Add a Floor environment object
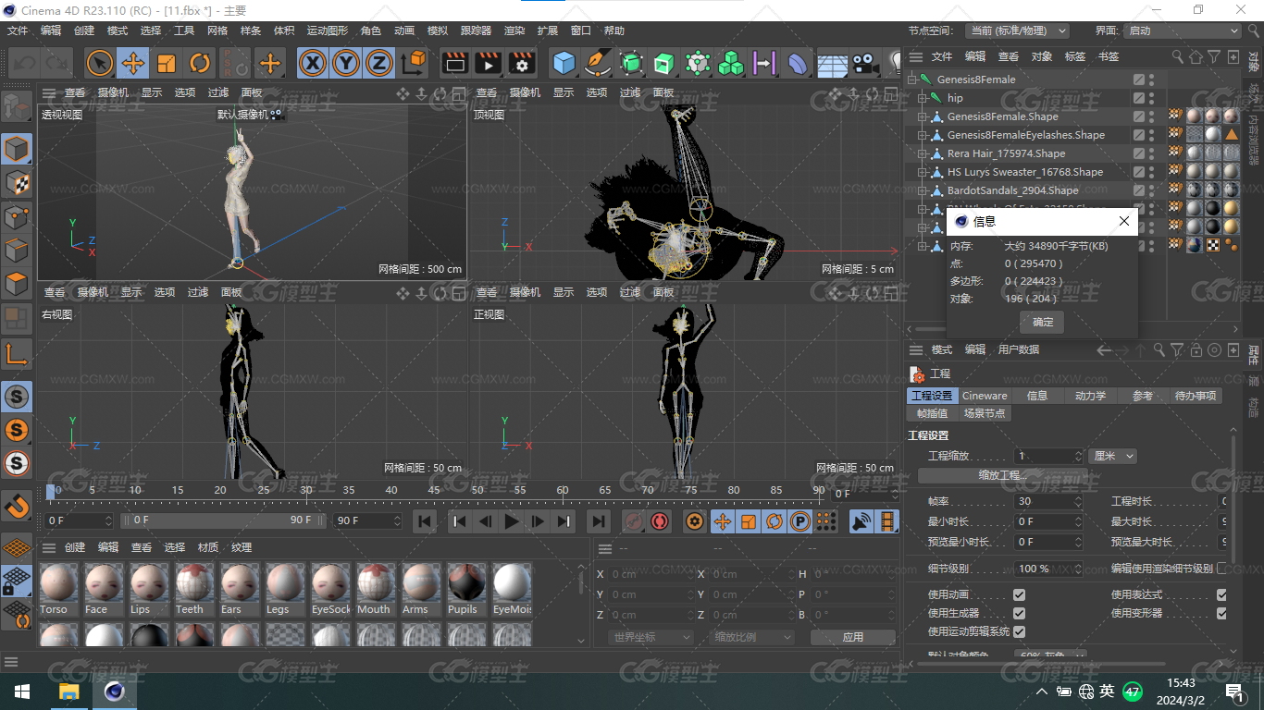 tap(832, 63)
